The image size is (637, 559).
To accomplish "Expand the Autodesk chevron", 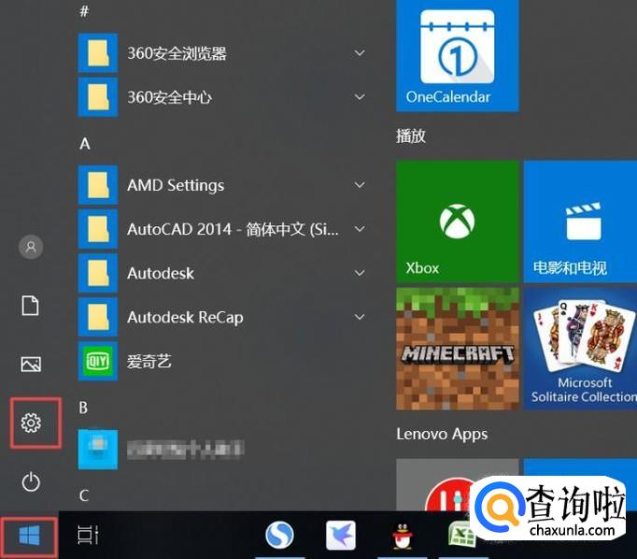I will pos(360,273).
